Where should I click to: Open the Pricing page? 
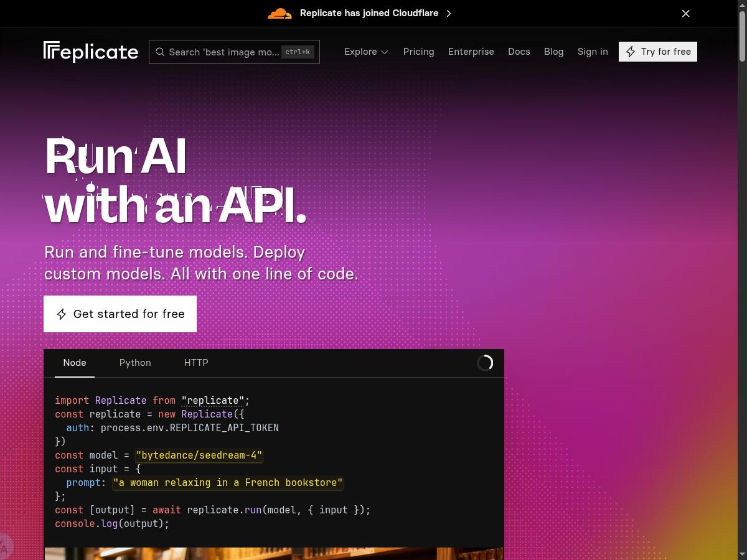coord(418,52)
